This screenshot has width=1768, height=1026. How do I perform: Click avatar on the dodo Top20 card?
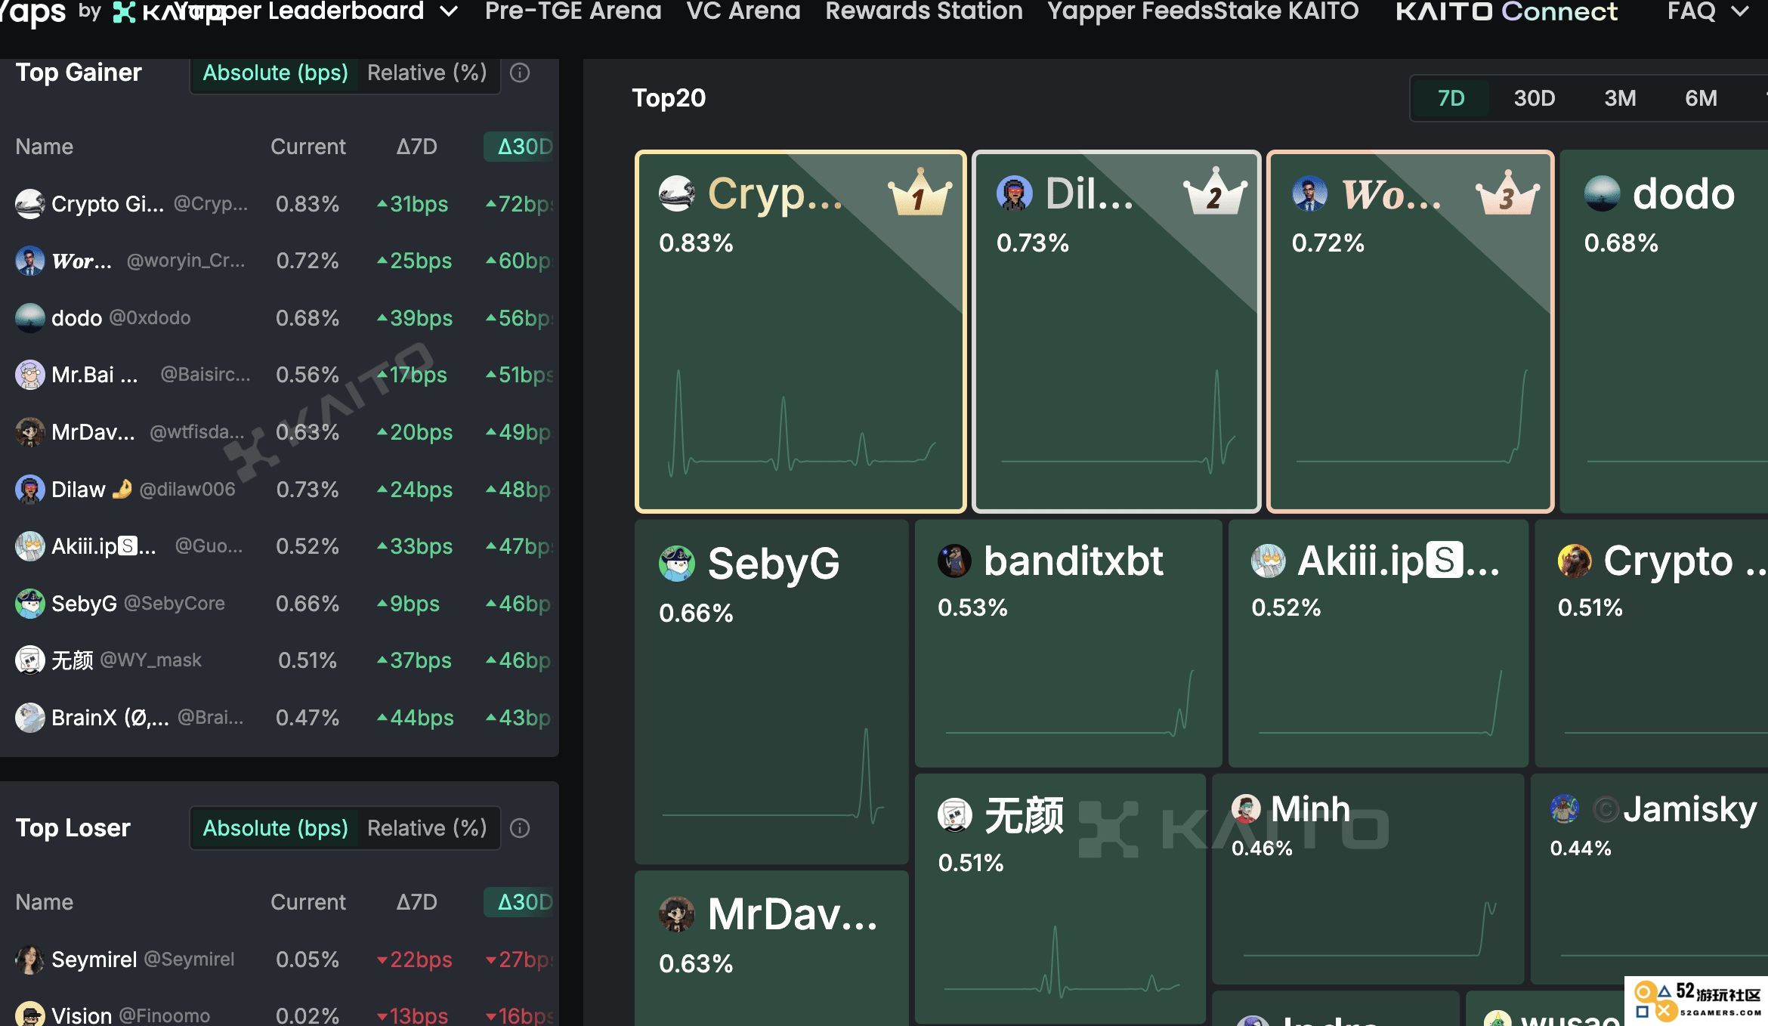(1603, 193)
